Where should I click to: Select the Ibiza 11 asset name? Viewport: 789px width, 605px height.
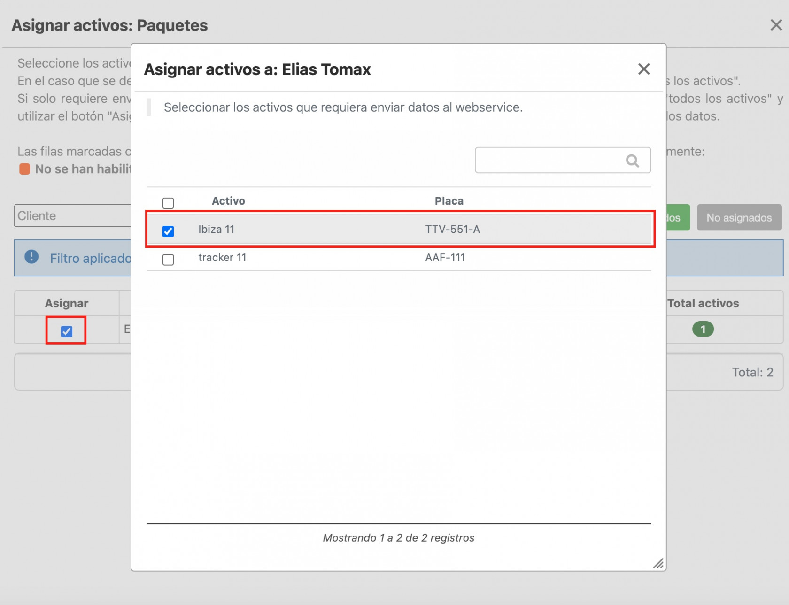point(216,229)
